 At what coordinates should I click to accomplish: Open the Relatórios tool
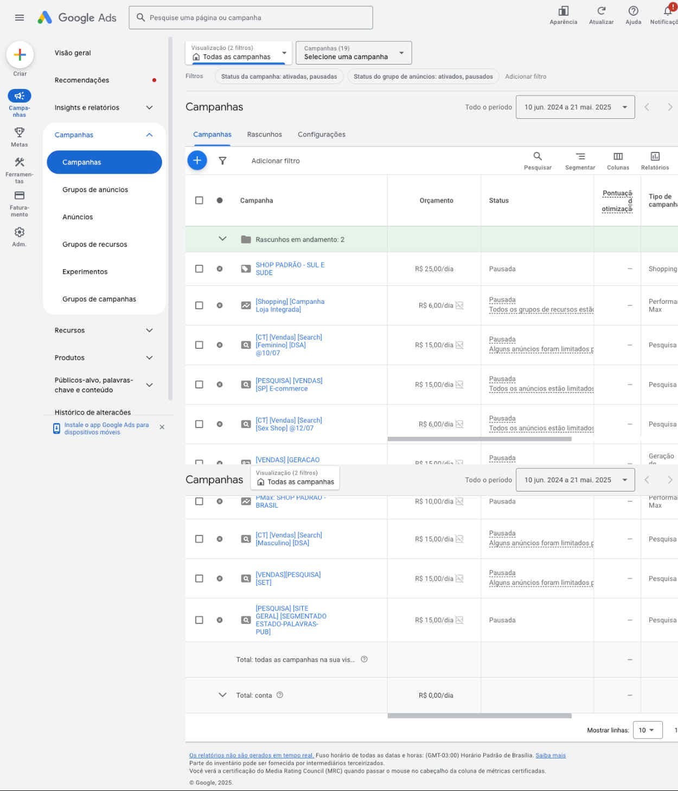point(655,156)
